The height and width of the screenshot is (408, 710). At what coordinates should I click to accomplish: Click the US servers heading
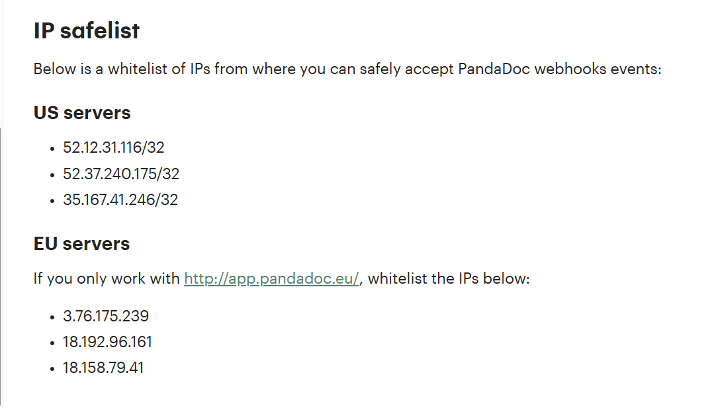pos(82,112)
